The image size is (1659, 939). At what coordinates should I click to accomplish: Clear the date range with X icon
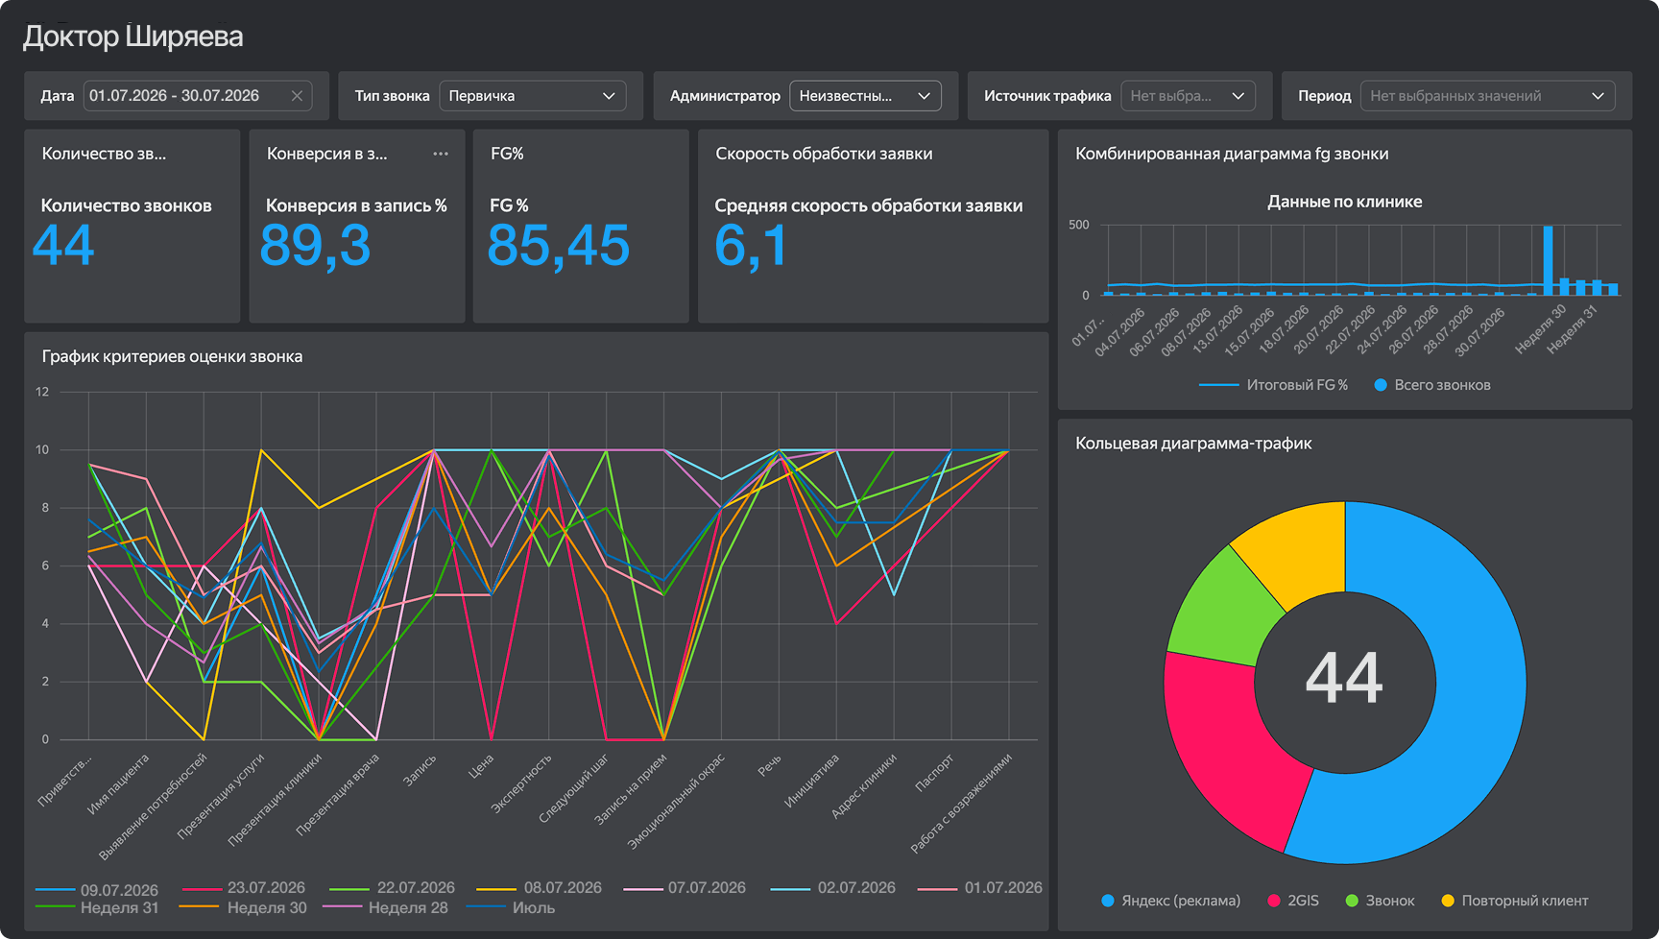pos(297,96)
